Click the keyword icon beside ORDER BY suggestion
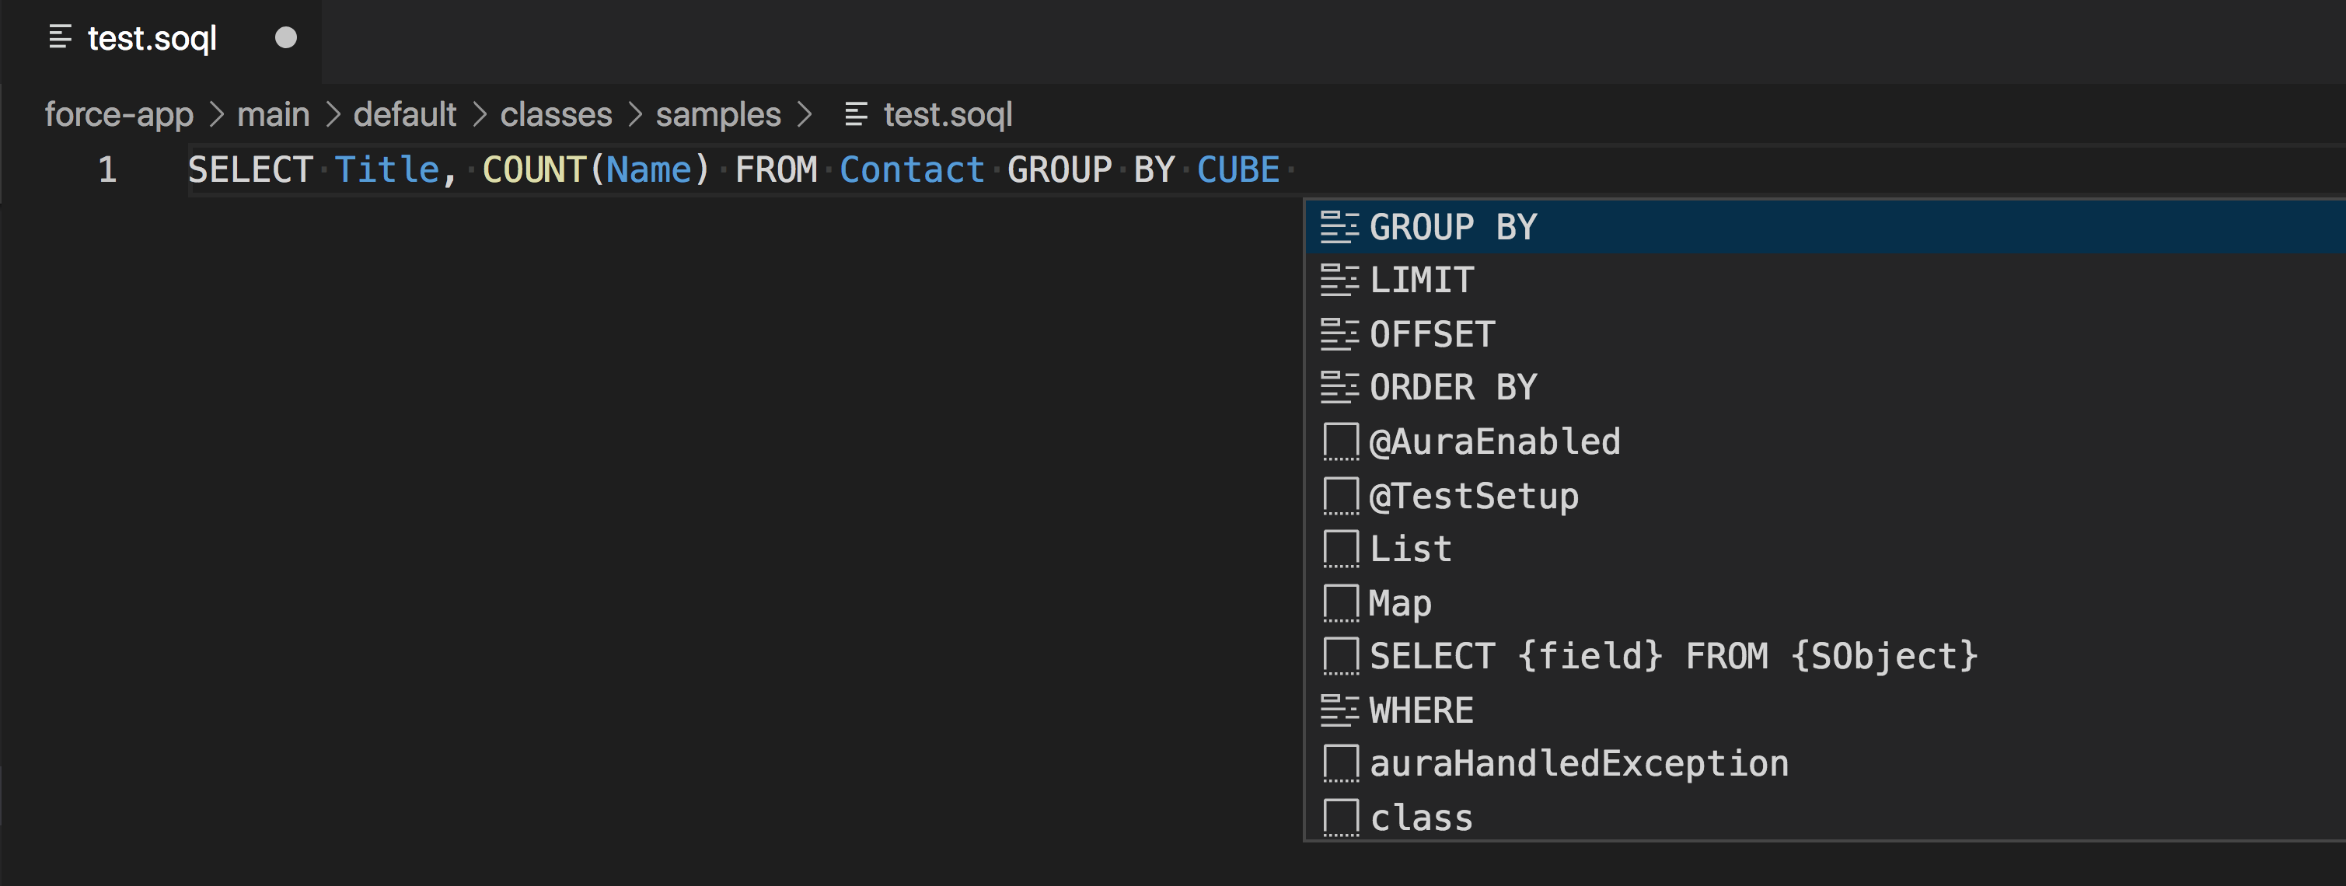Screen dimensions: 2346x886 tap(1339, 386)
